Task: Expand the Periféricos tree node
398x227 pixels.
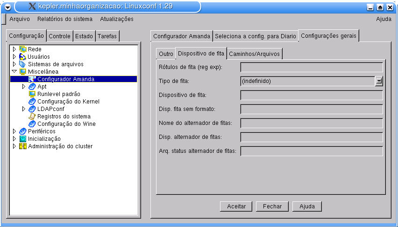Action: (14, 131)
